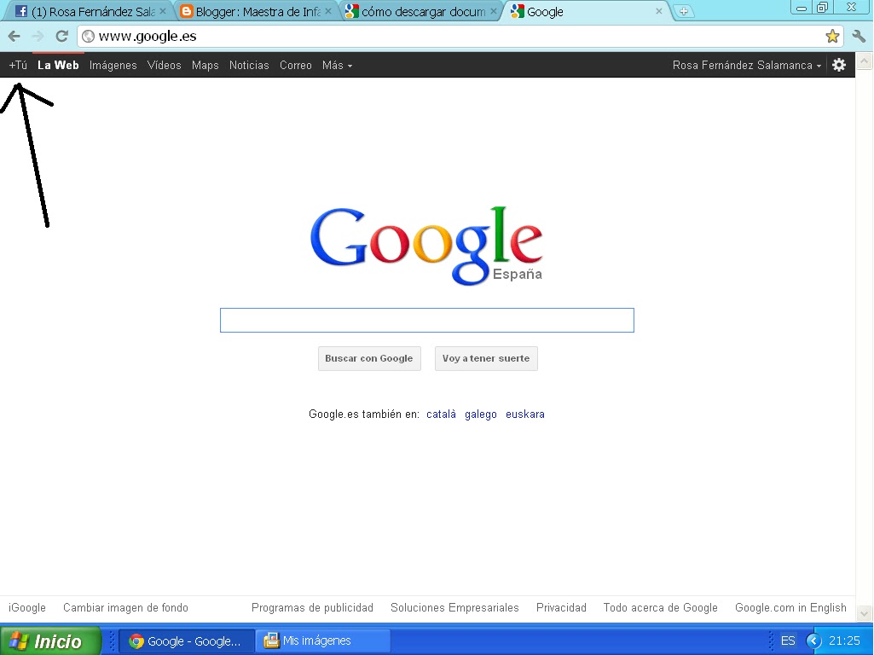This screenshot has height=655, width=874.
Task: Close the Google tab
Action: tap(659, 11)
